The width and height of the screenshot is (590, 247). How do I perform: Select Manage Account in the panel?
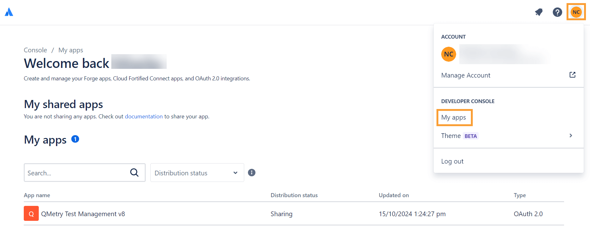pyautogui.click(x=466, y=75)
